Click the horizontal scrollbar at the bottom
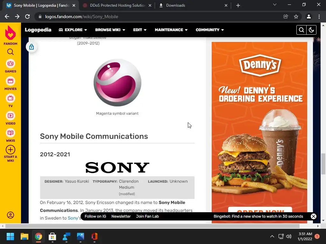Image resolution: width=326 pixels, height=244 pixels. click(x=152, y=226)
